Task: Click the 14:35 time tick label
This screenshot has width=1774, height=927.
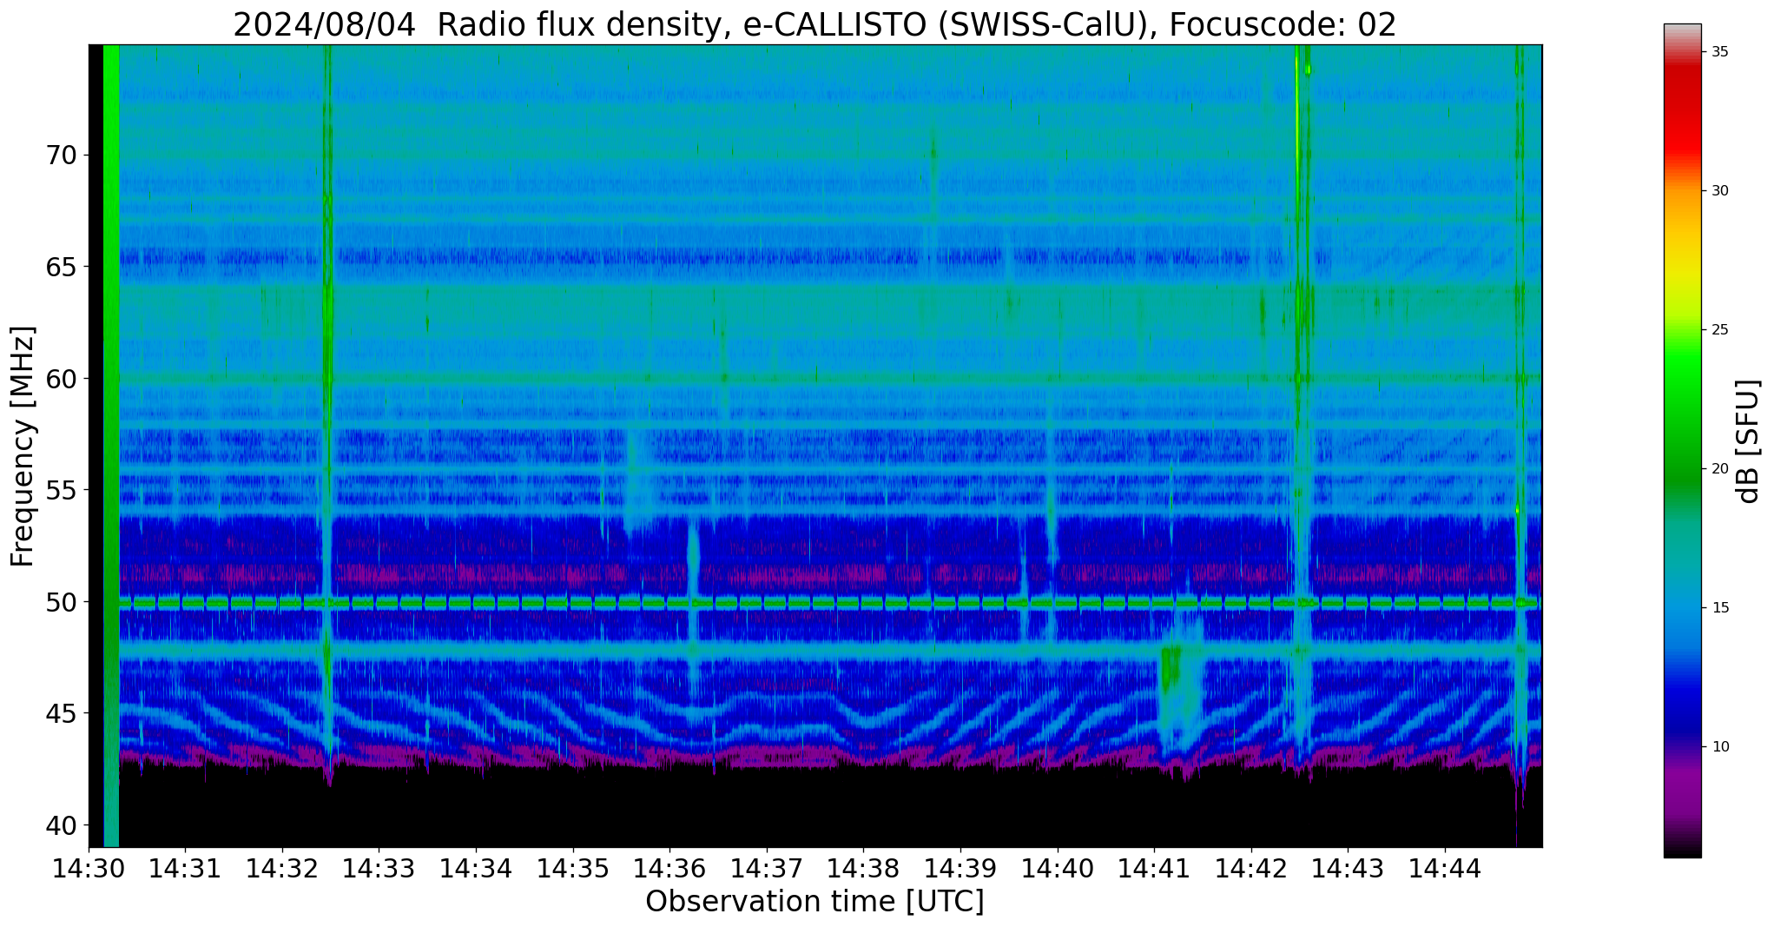Action: 573,868
